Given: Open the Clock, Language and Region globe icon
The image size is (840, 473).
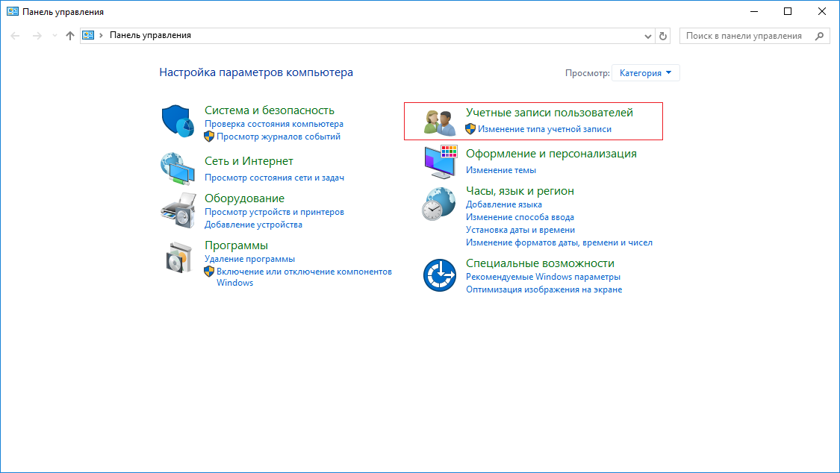Looking at the screenshot, I should [x=439, y=204].
